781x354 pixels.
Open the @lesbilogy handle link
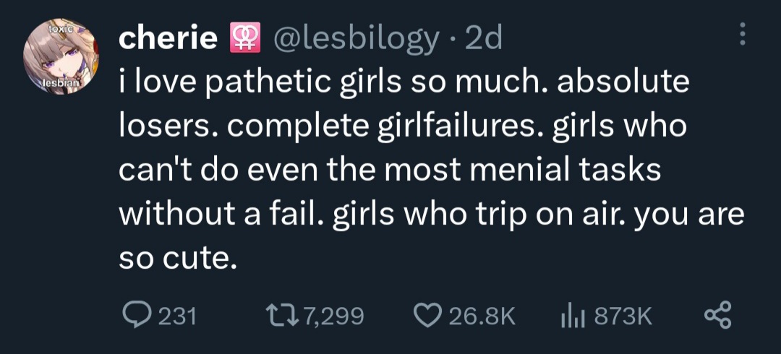click(355, 39)
